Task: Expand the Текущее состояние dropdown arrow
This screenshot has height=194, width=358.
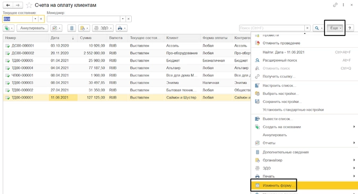Action: point(35,19)
